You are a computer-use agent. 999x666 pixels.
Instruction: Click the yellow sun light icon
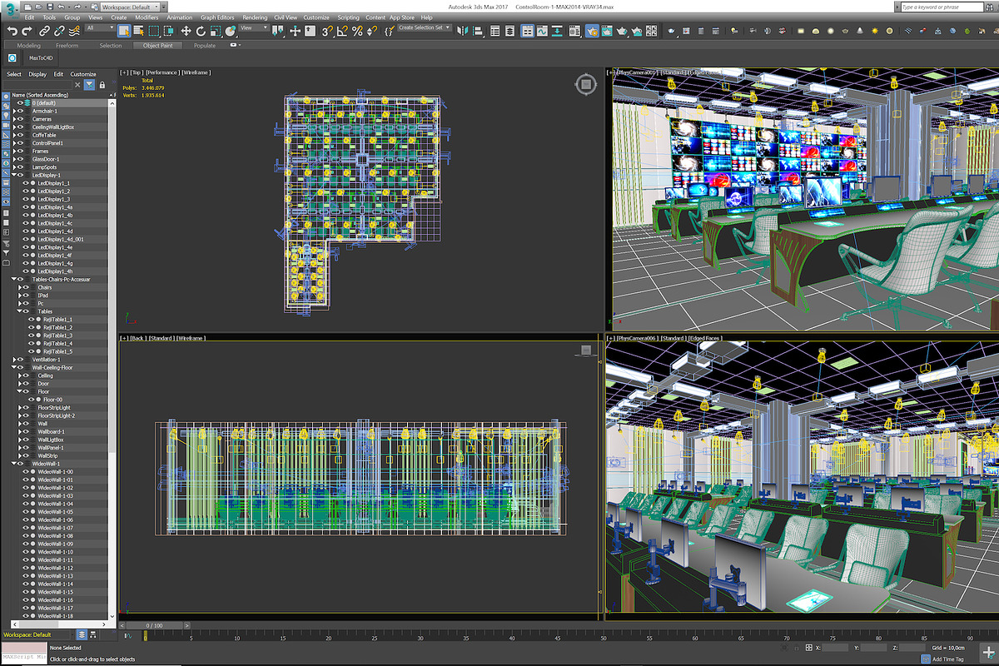click(x=875, y=31)
